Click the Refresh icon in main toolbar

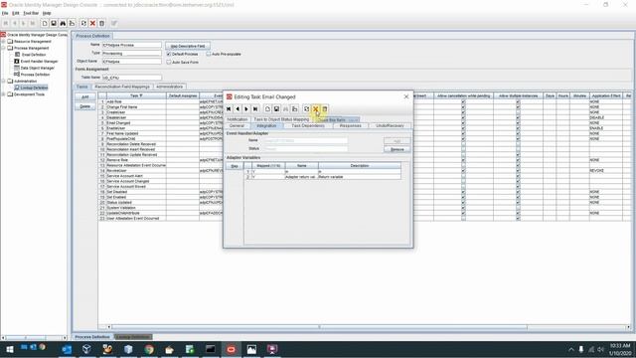coord(83,23)
